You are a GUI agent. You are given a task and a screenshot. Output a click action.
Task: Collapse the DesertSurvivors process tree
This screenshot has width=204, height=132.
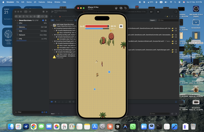pyautogui.click(x=15, y=20)
